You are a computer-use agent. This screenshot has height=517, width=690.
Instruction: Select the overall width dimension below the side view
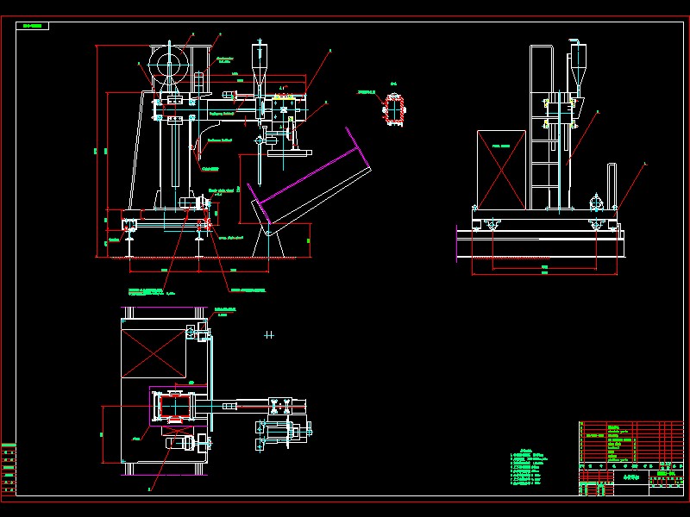click(544, 273)
